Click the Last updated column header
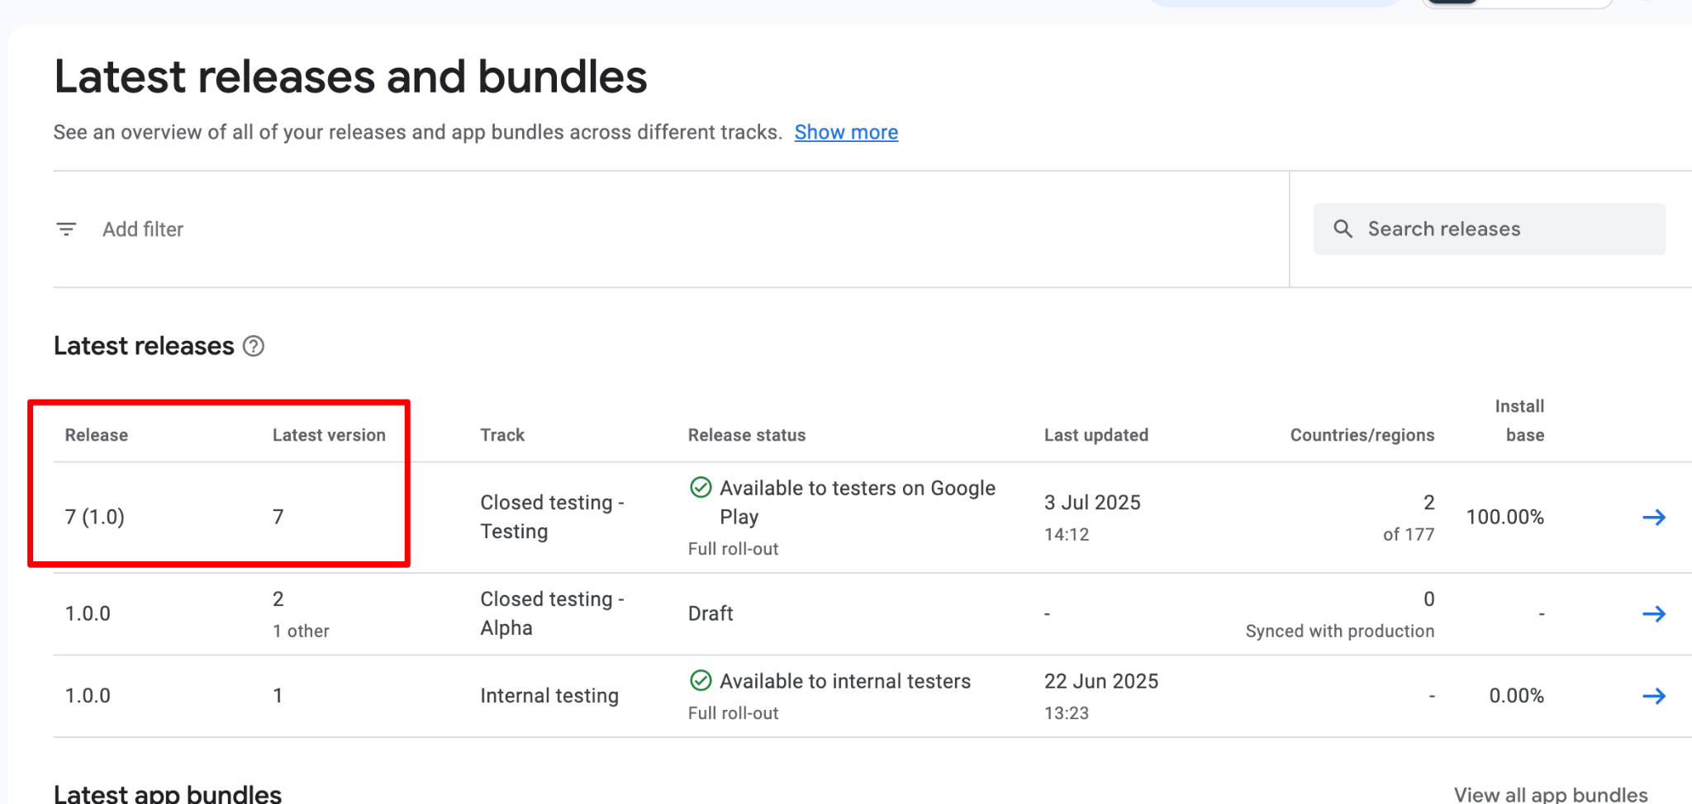 point(1096,435)
